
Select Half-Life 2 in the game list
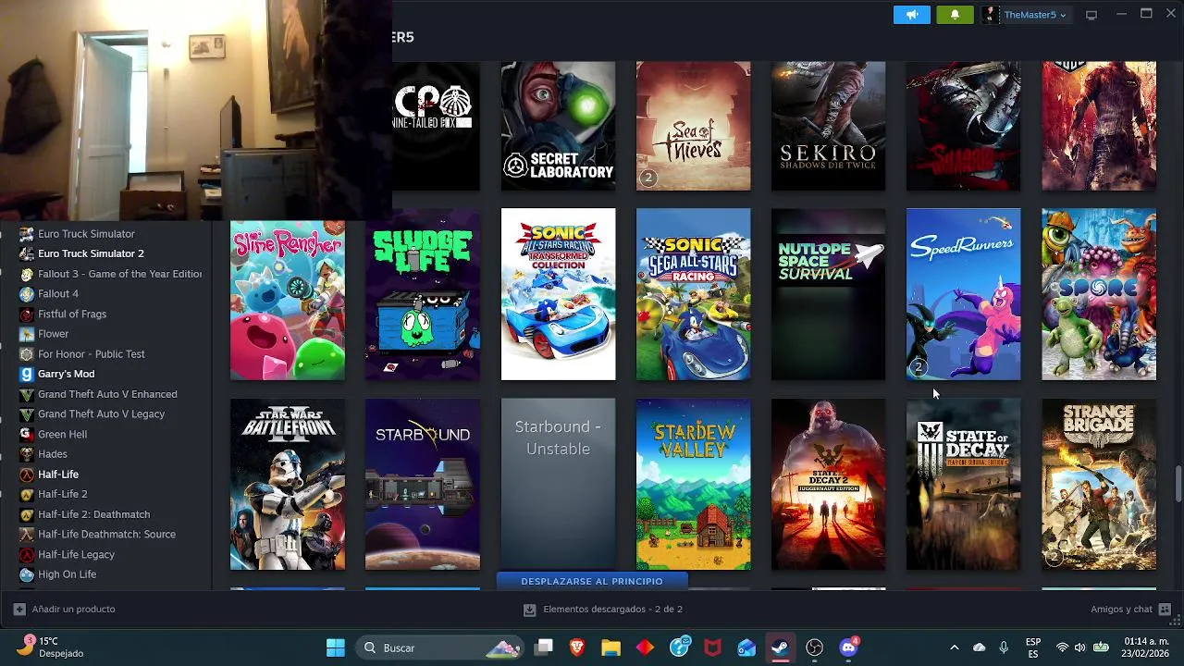[62, 494]
